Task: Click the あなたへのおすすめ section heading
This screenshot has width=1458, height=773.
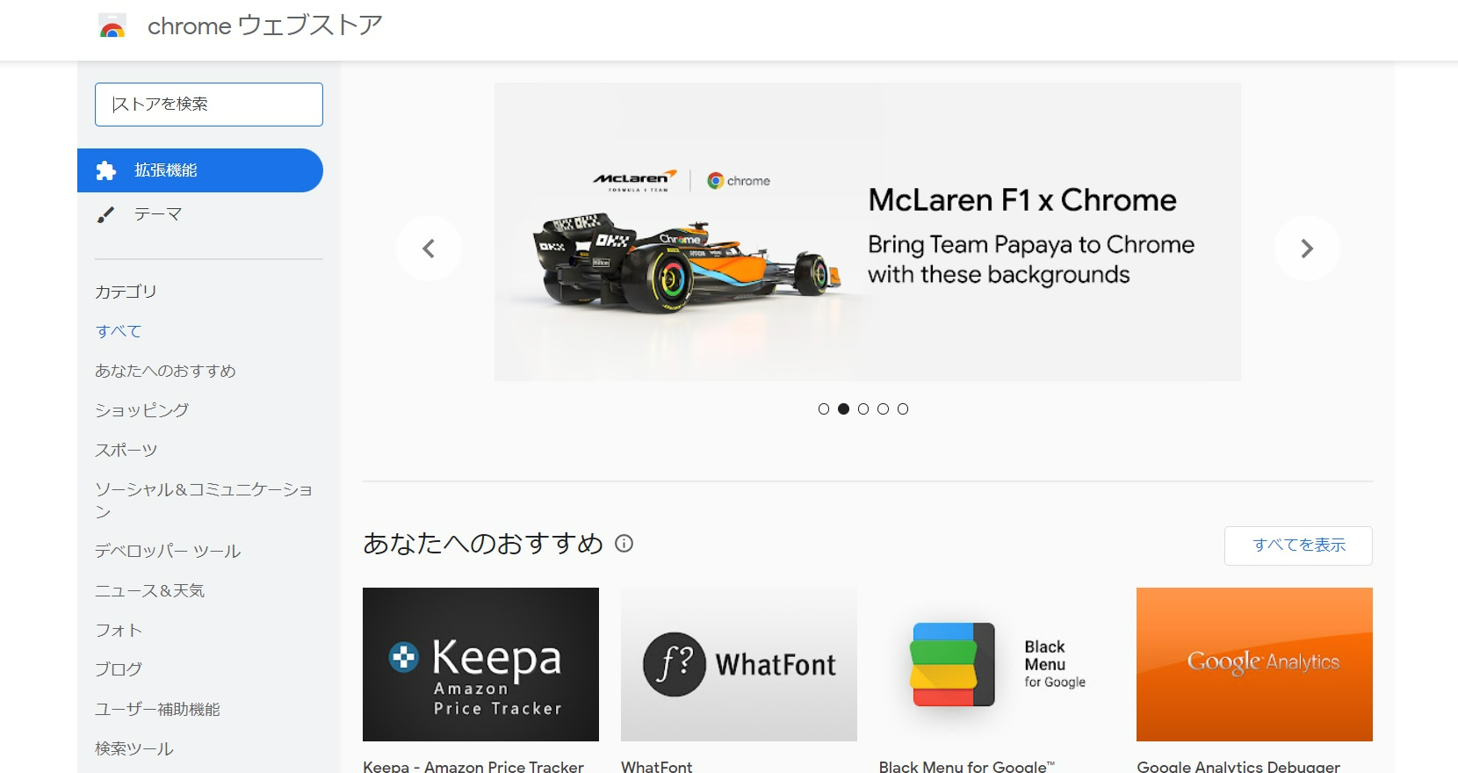Action: 483,544
